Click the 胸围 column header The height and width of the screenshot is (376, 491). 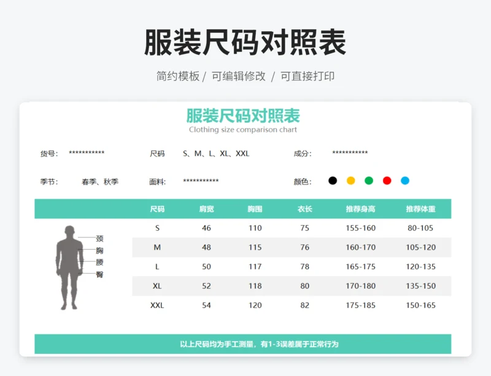tap(255, 209)
